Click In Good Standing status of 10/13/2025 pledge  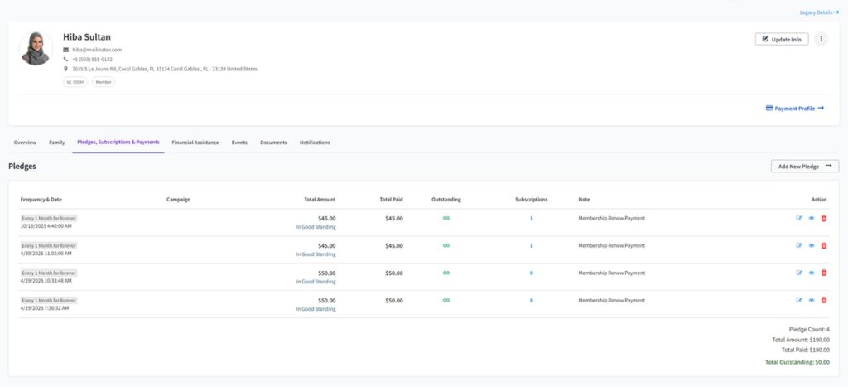[x=316, y=227]
